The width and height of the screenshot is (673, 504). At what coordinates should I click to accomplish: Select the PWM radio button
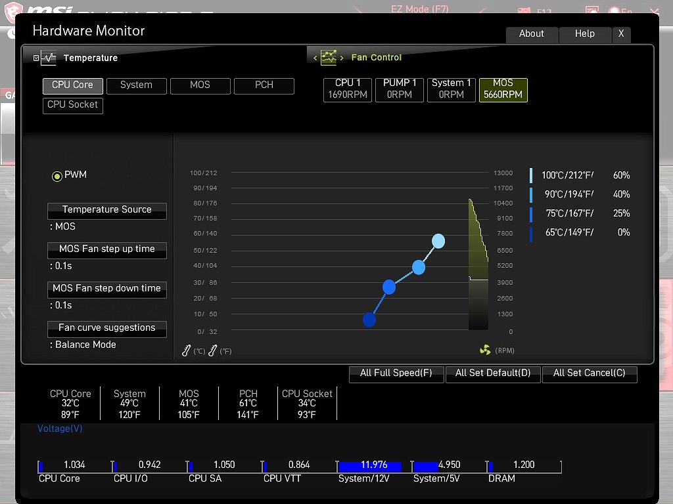(57, 176)
